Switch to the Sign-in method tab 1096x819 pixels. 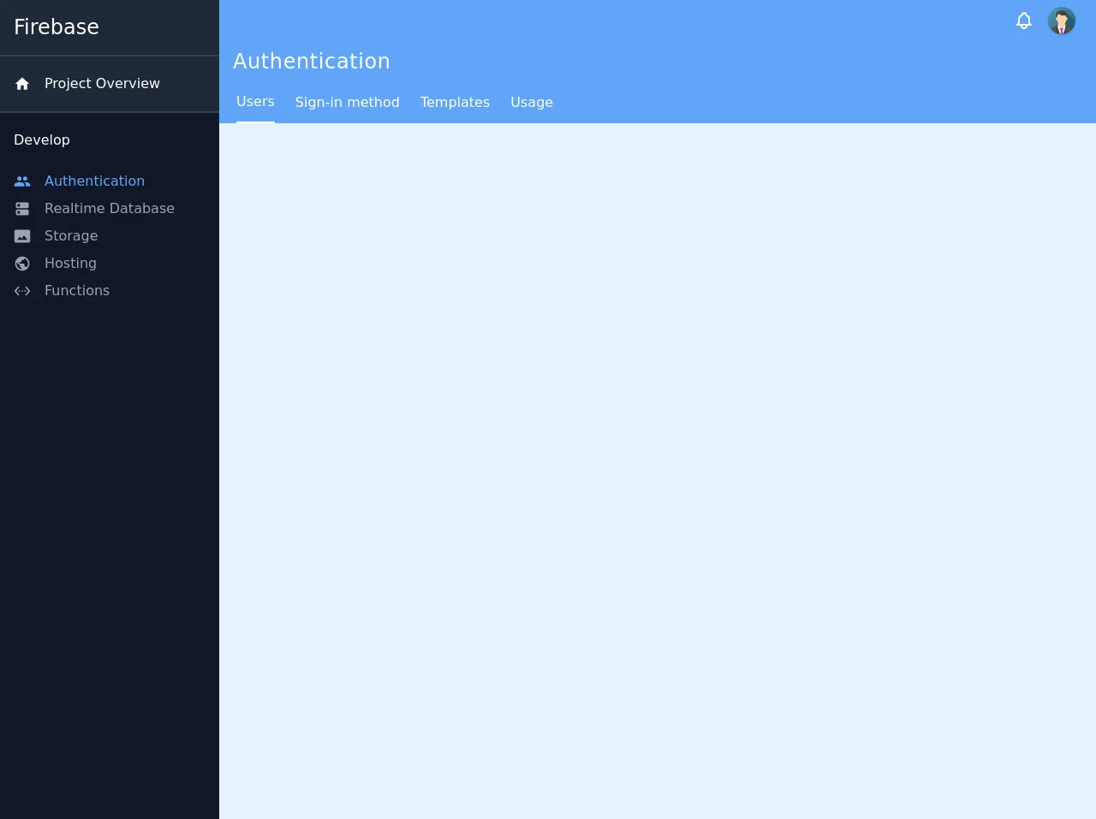point(347,102)
